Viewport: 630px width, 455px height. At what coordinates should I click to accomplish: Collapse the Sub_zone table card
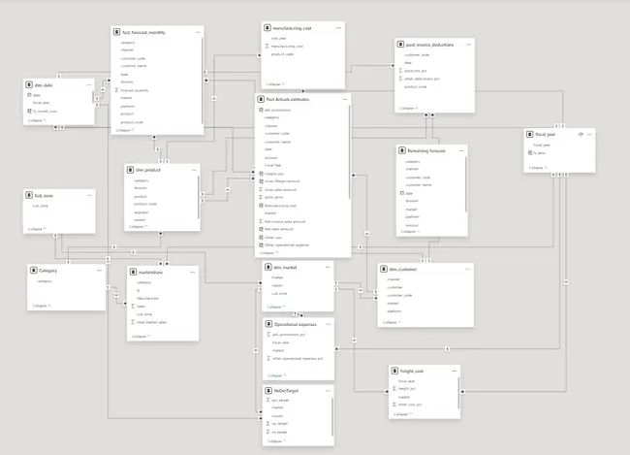click(x=37, y=229)
